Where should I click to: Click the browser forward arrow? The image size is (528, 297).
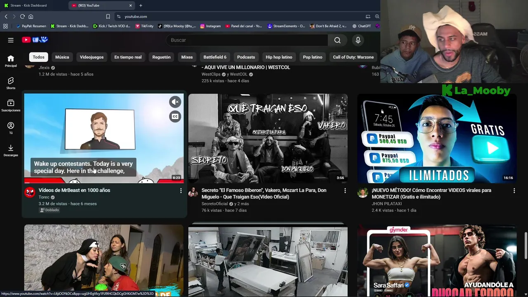[14, 16]
